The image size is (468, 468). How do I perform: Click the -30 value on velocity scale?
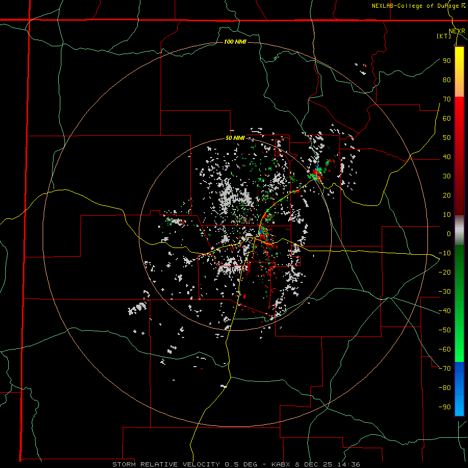coord(445,292)
